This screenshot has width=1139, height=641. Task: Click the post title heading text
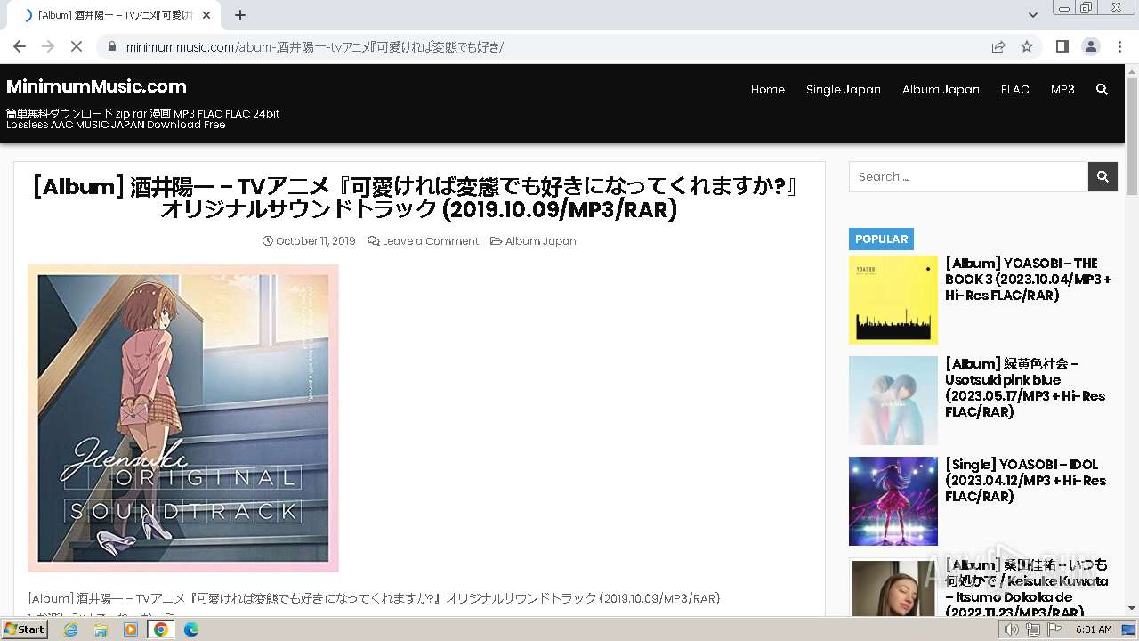pos(418,198)
